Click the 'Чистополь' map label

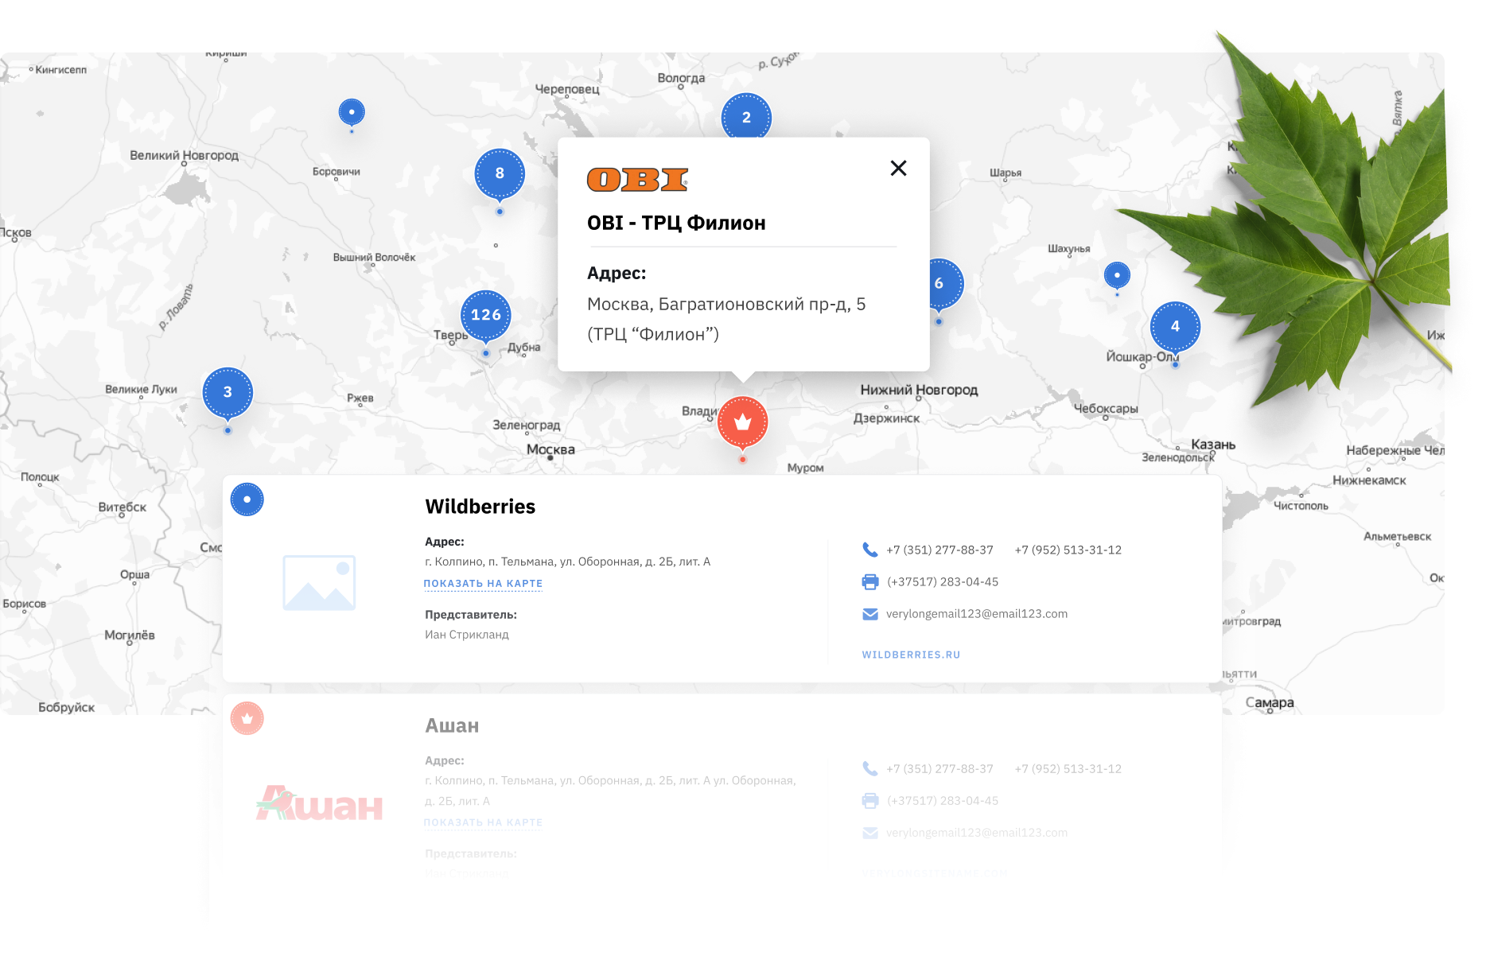pyautogui.click(x=1301, y=506)
